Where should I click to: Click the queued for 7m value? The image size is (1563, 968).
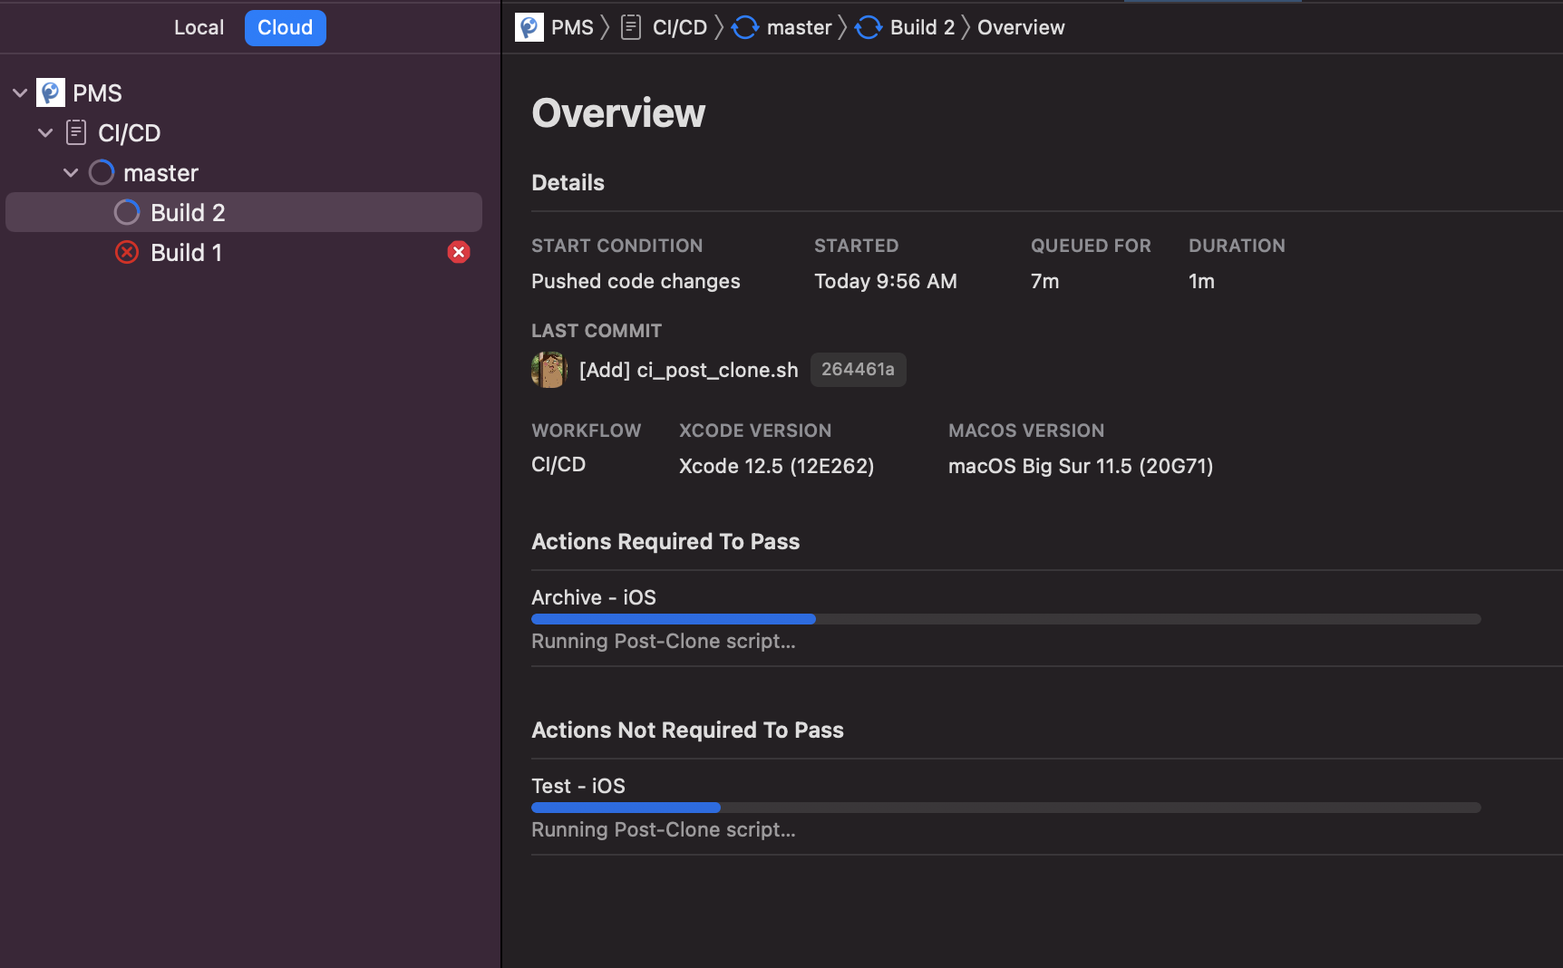[1044, 281]
